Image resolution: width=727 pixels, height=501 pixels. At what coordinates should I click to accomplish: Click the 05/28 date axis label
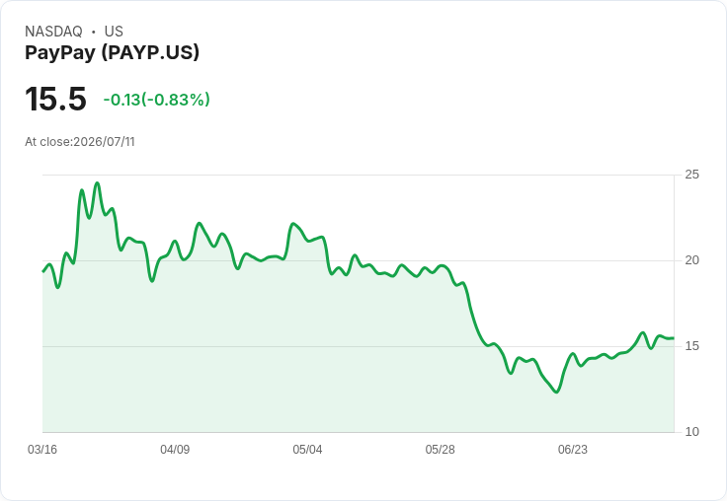coord(440,449)
